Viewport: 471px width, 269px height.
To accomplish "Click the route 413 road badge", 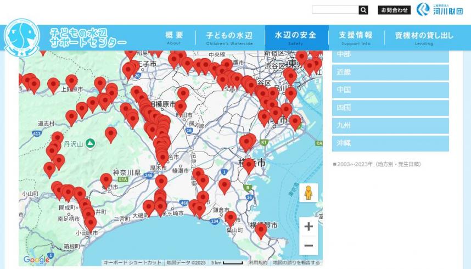I will pos(37,134).
